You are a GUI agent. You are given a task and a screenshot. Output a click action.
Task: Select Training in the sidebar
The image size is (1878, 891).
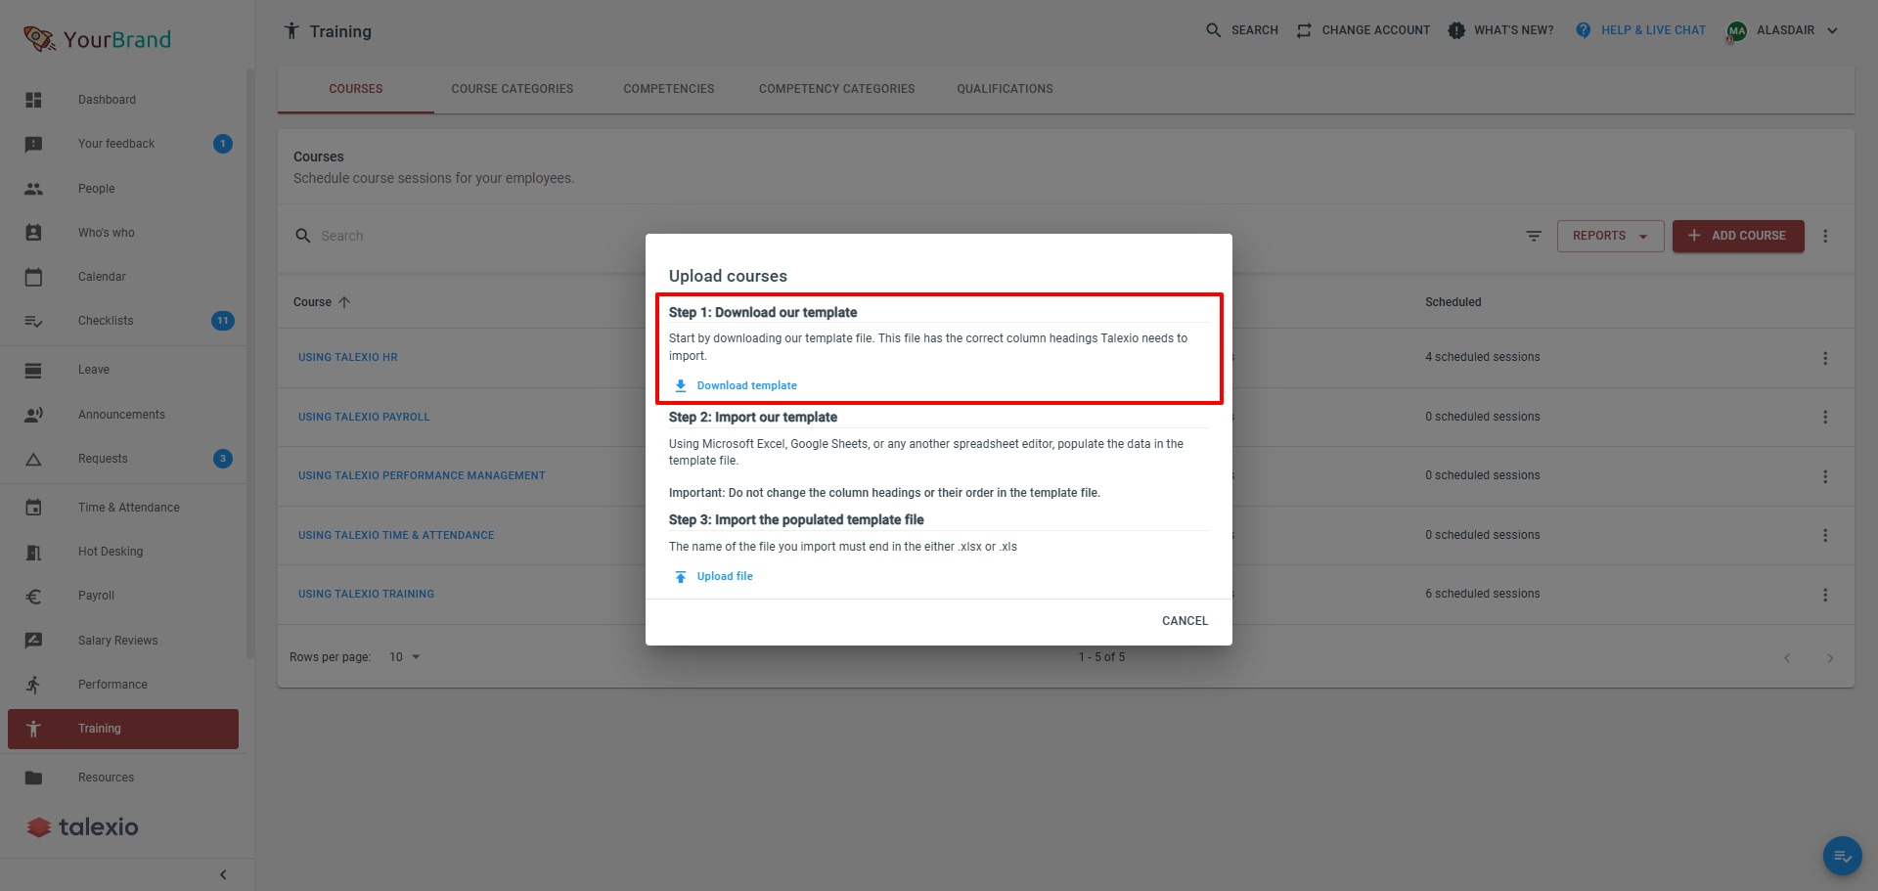pos(123,729)
